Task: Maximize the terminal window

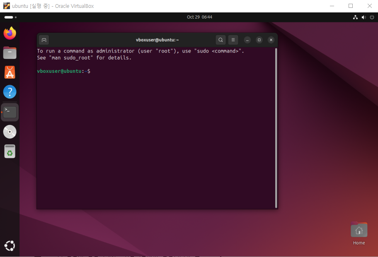Action: [259, 40]
